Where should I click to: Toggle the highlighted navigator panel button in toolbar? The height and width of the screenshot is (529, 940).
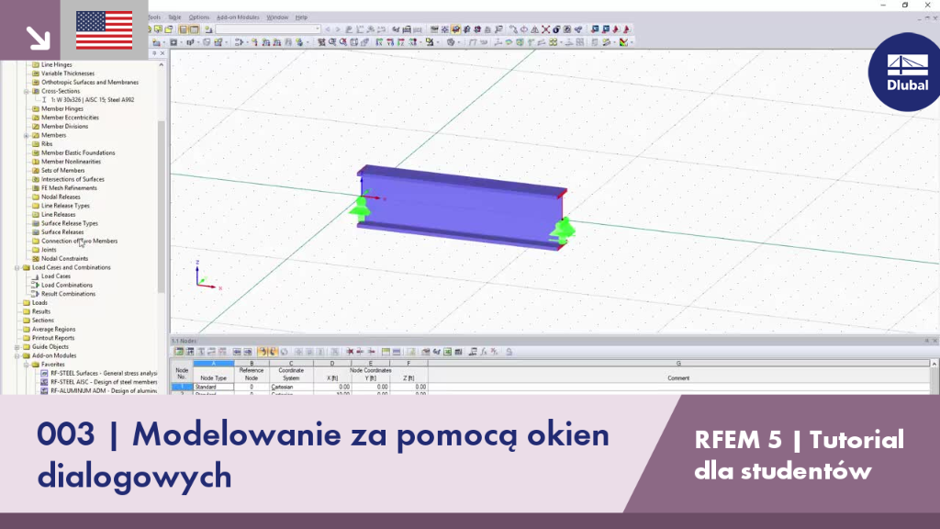coord(184,28)
